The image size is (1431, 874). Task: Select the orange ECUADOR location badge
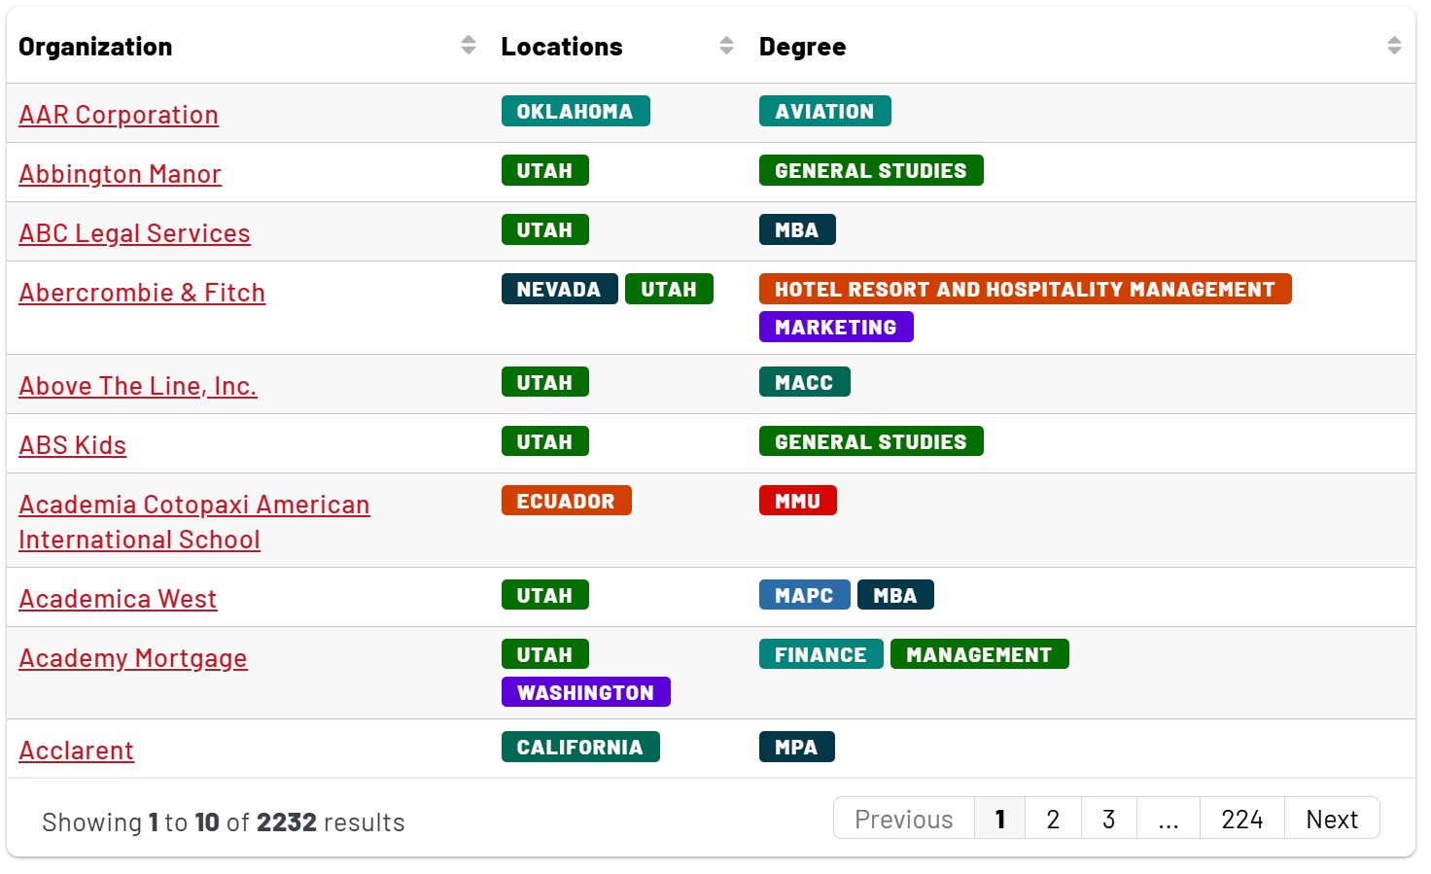pos(566,502)
